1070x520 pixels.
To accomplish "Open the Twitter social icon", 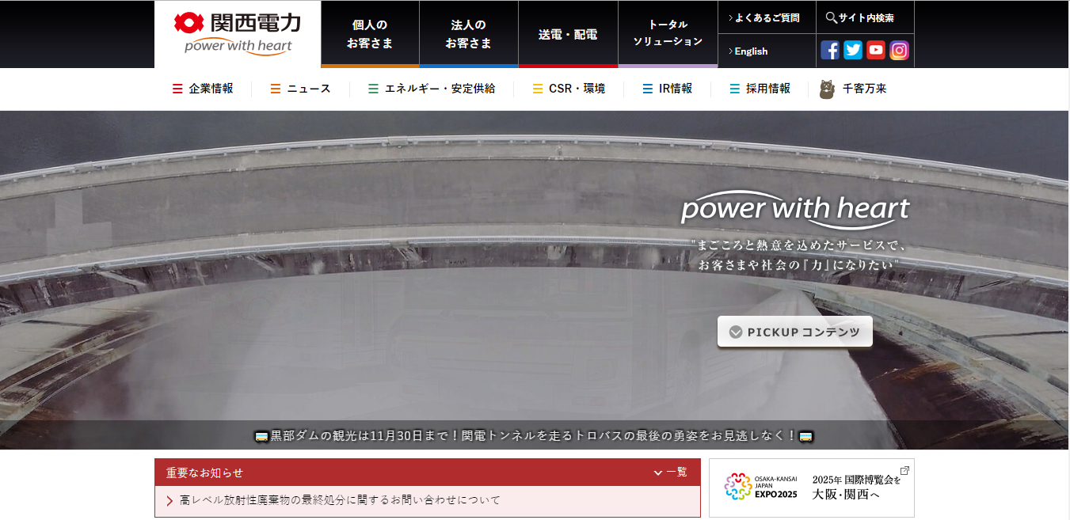I will 853,51.
